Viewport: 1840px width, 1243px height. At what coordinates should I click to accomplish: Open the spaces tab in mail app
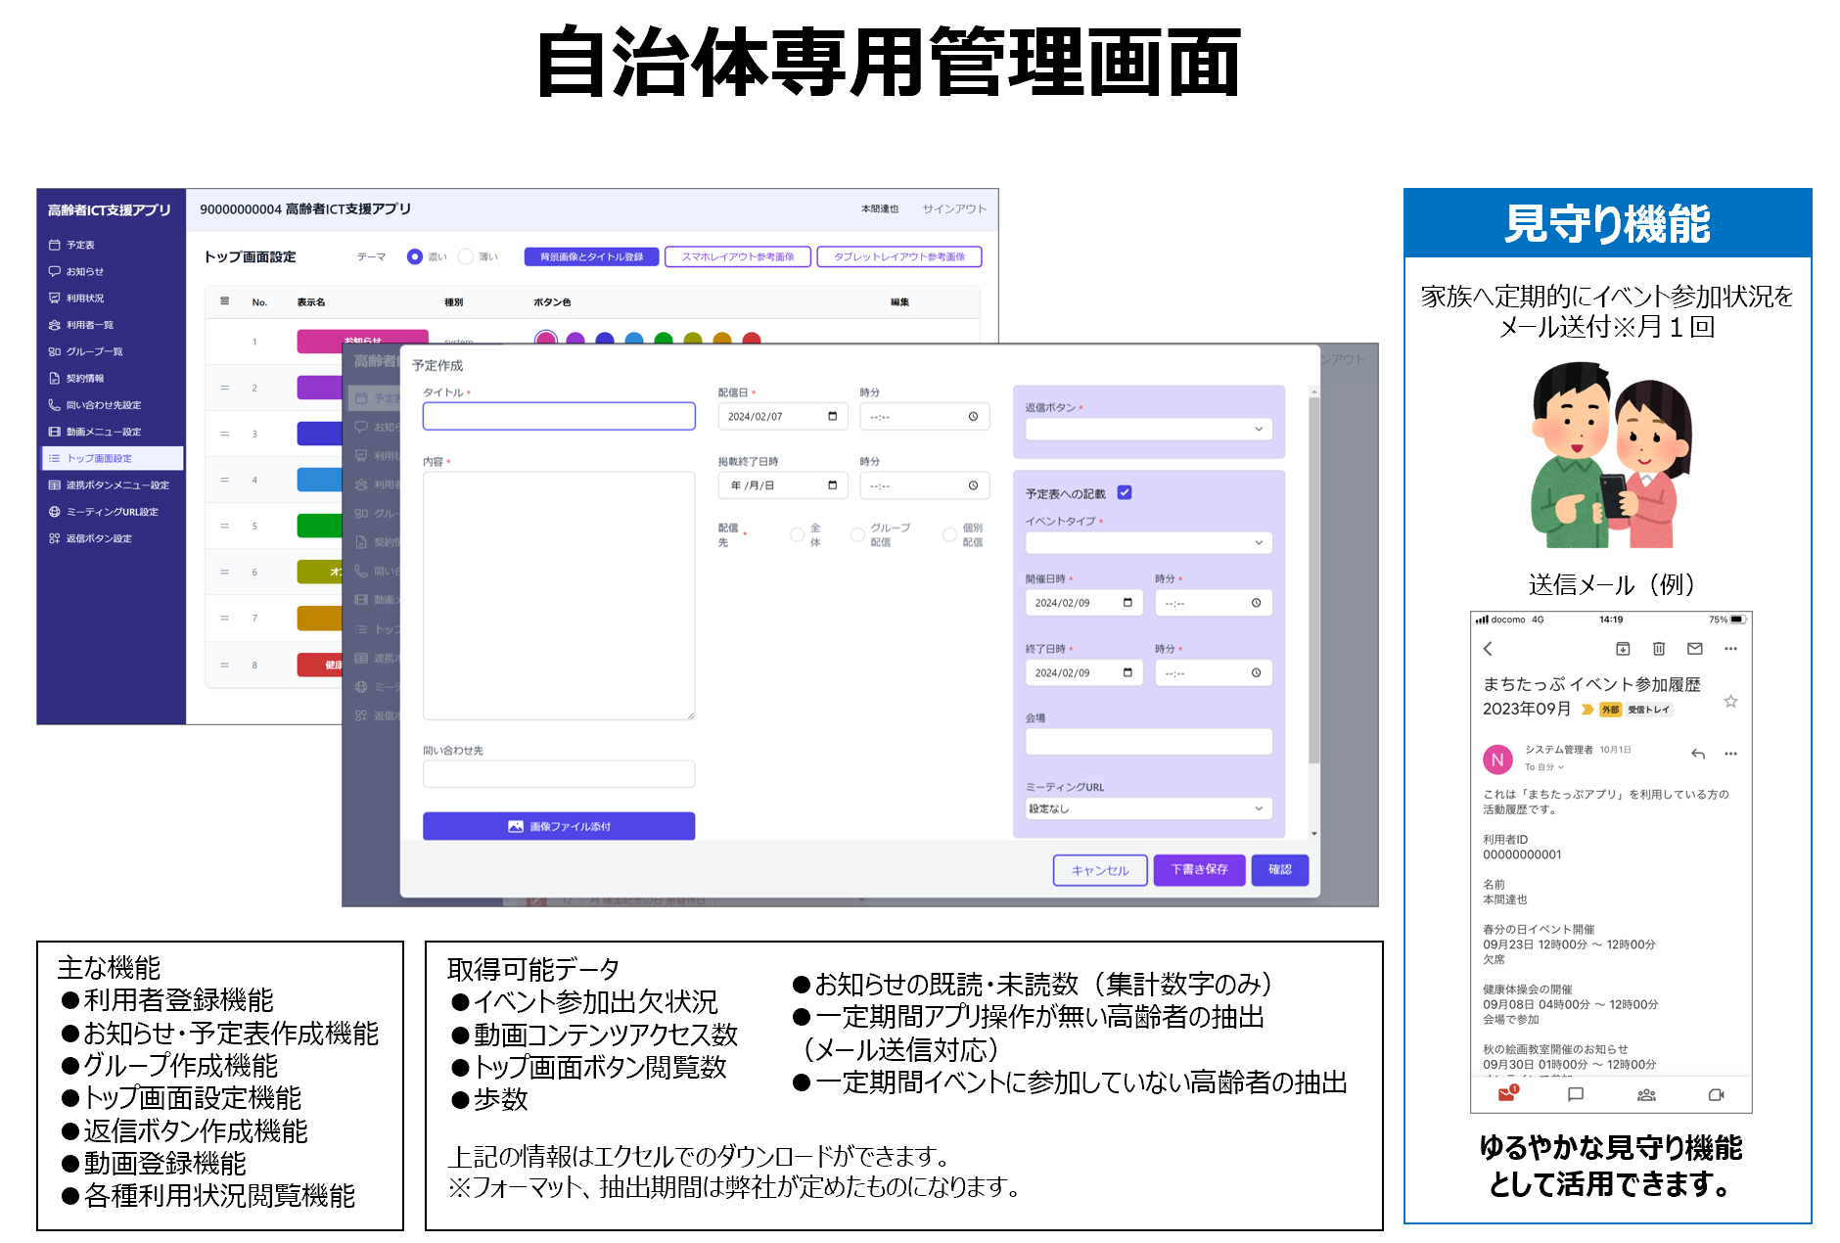pos(1646,1094)
